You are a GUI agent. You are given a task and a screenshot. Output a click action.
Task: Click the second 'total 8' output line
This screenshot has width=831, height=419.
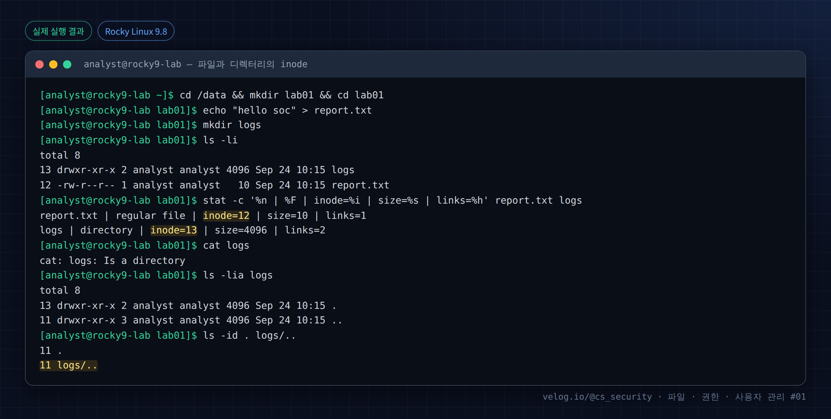(60, 291)
